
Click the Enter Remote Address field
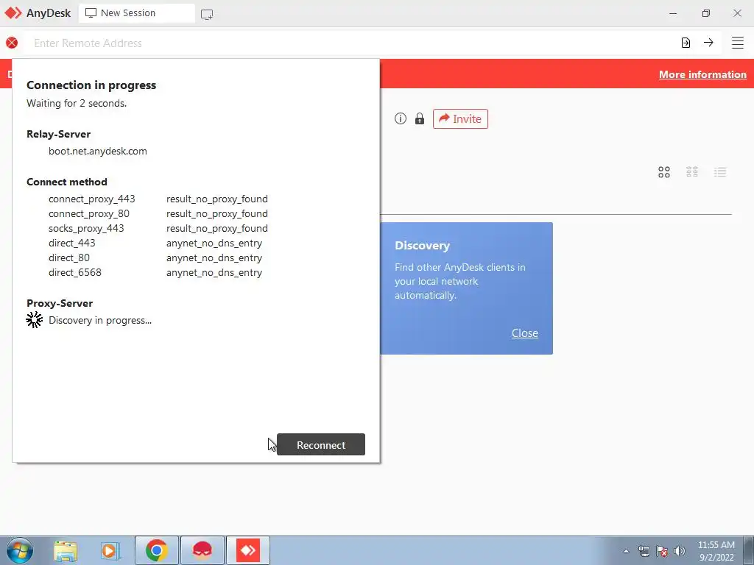[x=351, y=43]
